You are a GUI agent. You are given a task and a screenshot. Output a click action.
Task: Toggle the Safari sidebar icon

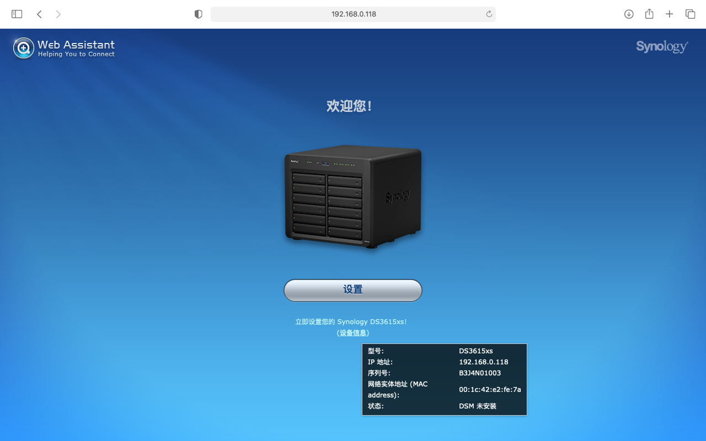point(17,14)
